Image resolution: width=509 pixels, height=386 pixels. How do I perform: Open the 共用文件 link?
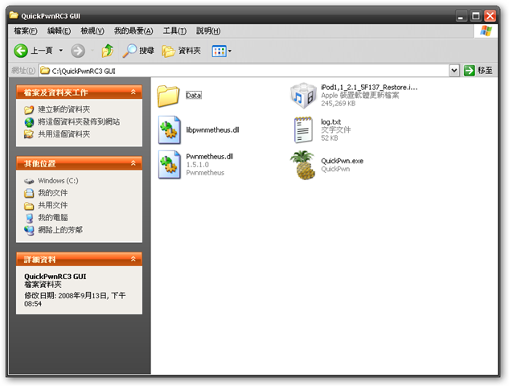[x=53, y=205]
